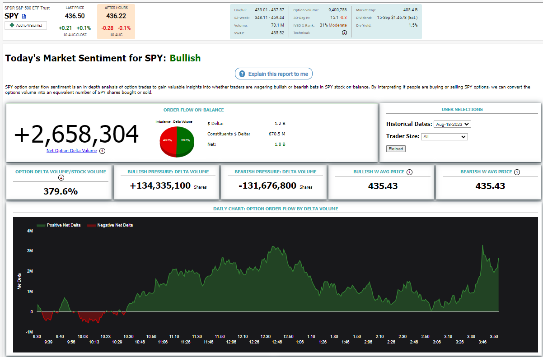
Task: Click the 12:36 time label on the chart axis
Action: point(266,337)
